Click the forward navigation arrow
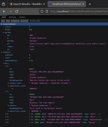108x127 pixels. (10, 11)
